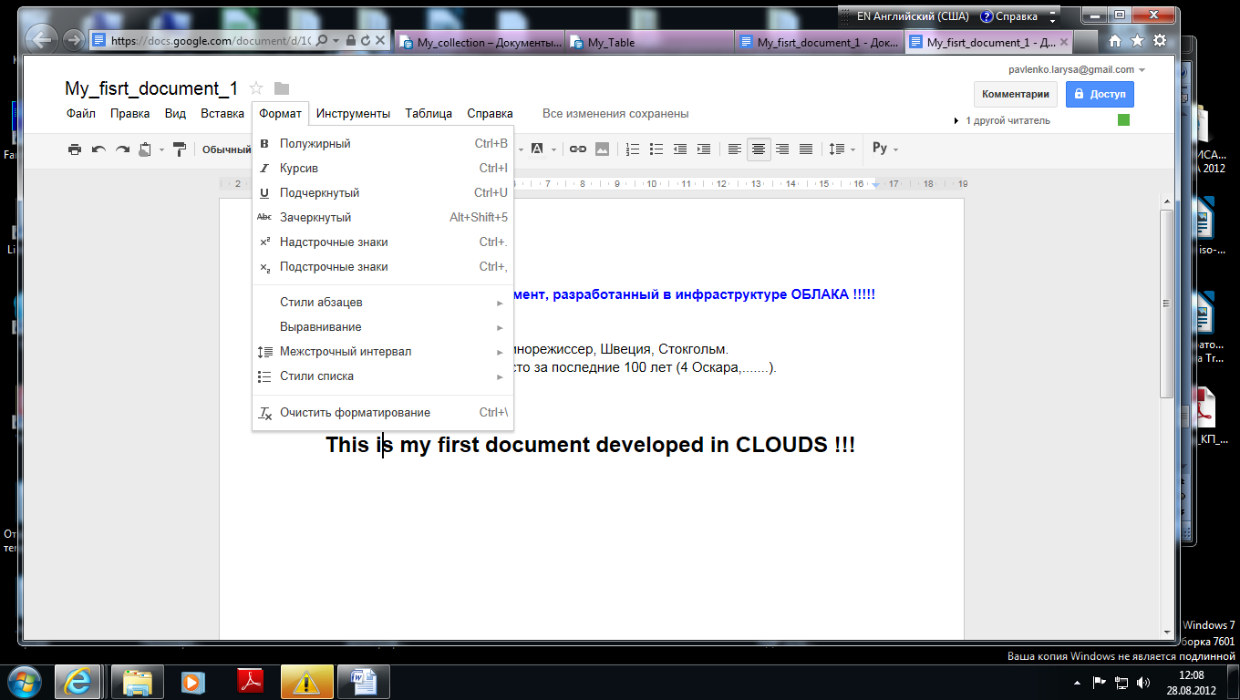Edit the document title My_fisrt_document_1

(151, 88)
